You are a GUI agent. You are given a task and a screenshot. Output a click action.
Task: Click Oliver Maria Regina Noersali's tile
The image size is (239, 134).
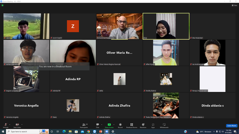point(119,52)
